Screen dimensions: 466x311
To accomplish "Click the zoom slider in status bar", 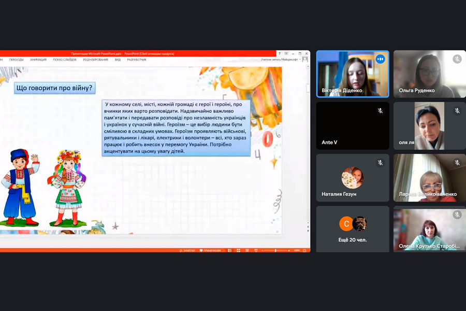I will (275, 250).
